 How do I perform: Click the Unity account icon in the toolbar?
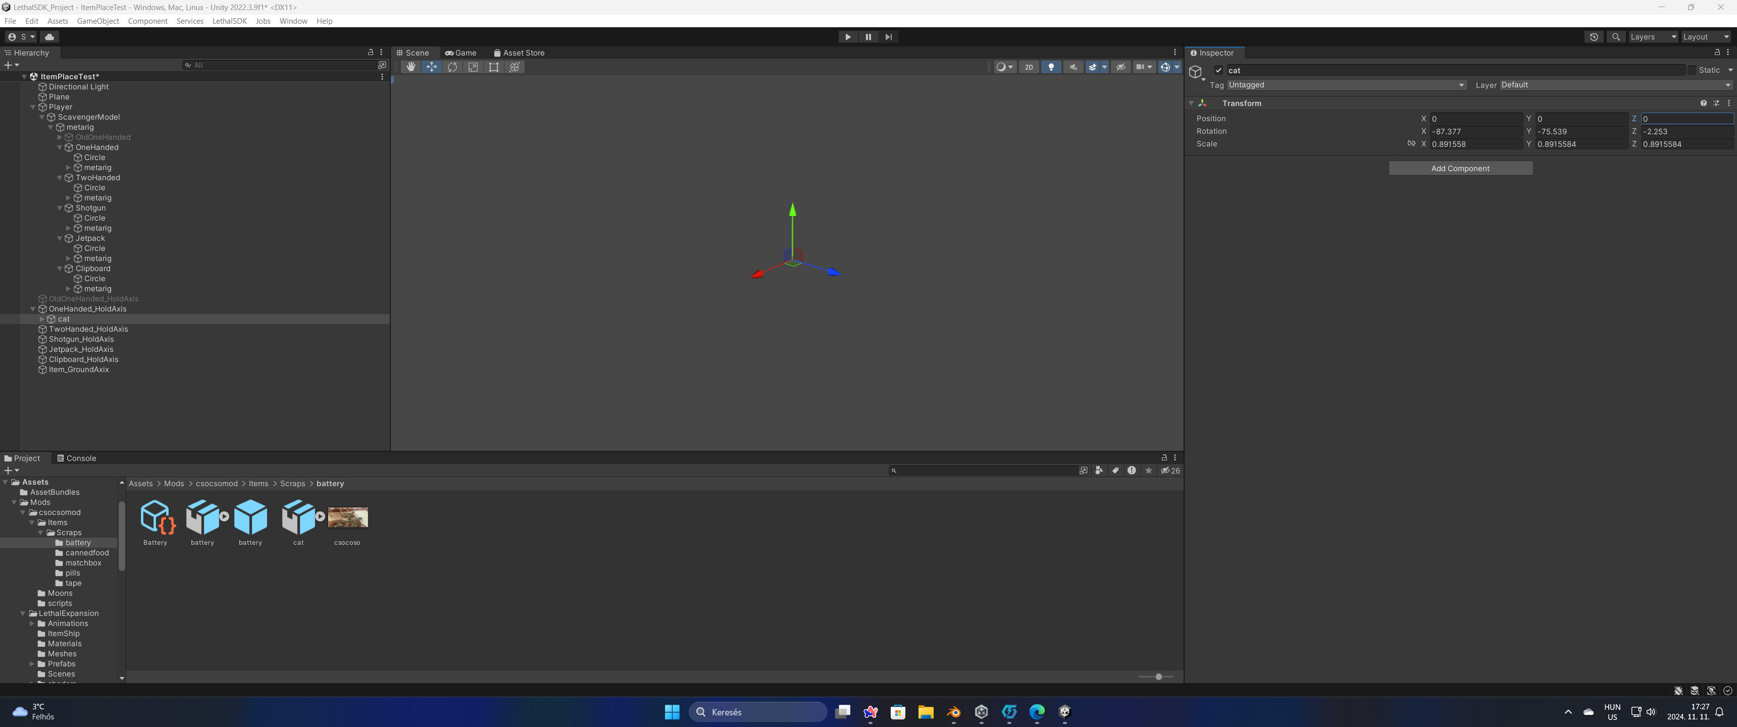click(12, 37)
